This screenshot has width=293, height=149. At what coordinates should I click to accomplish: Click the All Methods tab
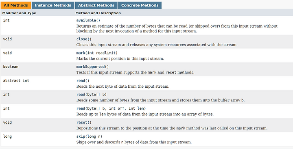[x=16, y=5]
